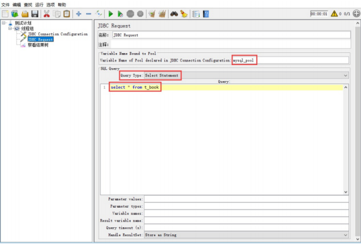Click the Parameter types field

tap(246, 206)
